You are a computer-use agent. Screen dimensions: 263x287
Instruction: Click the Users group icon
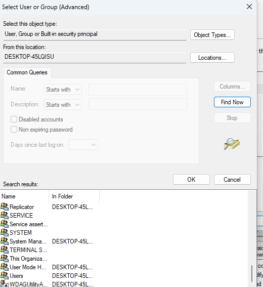click(x=5, y=275)
